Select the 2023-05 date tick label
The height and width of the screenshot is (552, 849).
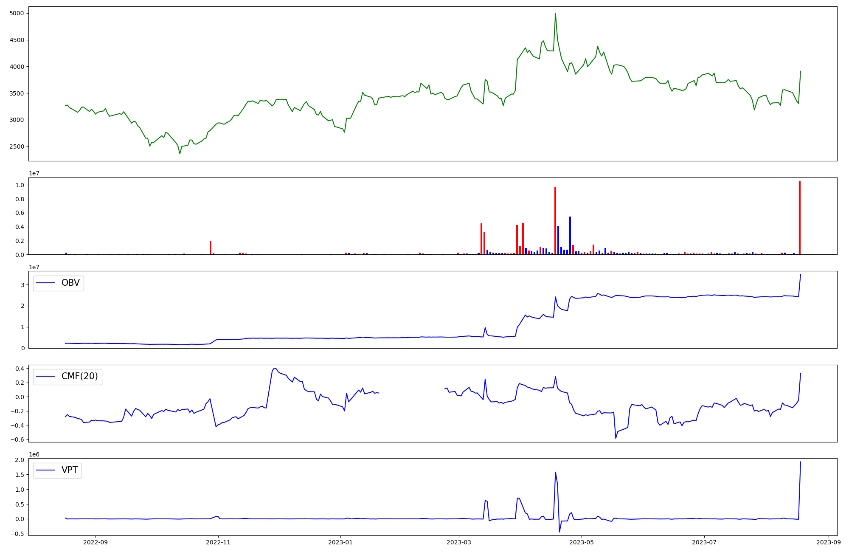581,542
